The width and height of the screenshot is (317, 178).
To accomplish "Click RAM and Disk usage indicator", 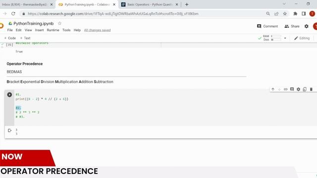I will tap(272, 38).
